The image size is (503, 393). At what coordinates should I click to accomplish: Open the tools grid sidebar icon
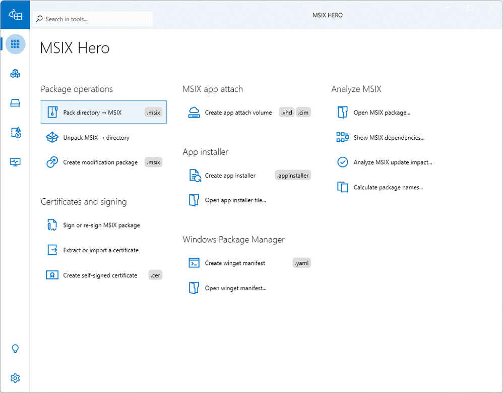(15, 44)
